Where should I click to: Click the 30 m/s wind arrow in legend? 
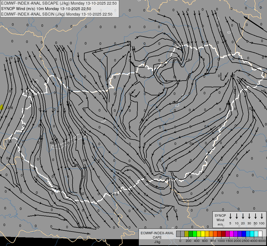pyautogui.click(x=249, y=216)
